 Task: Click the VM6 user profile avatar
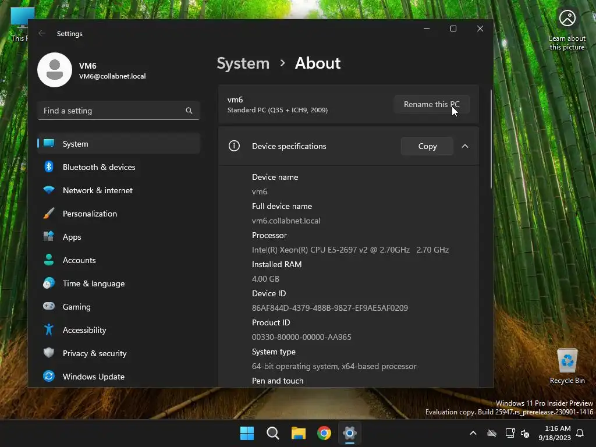coord(55,70)
